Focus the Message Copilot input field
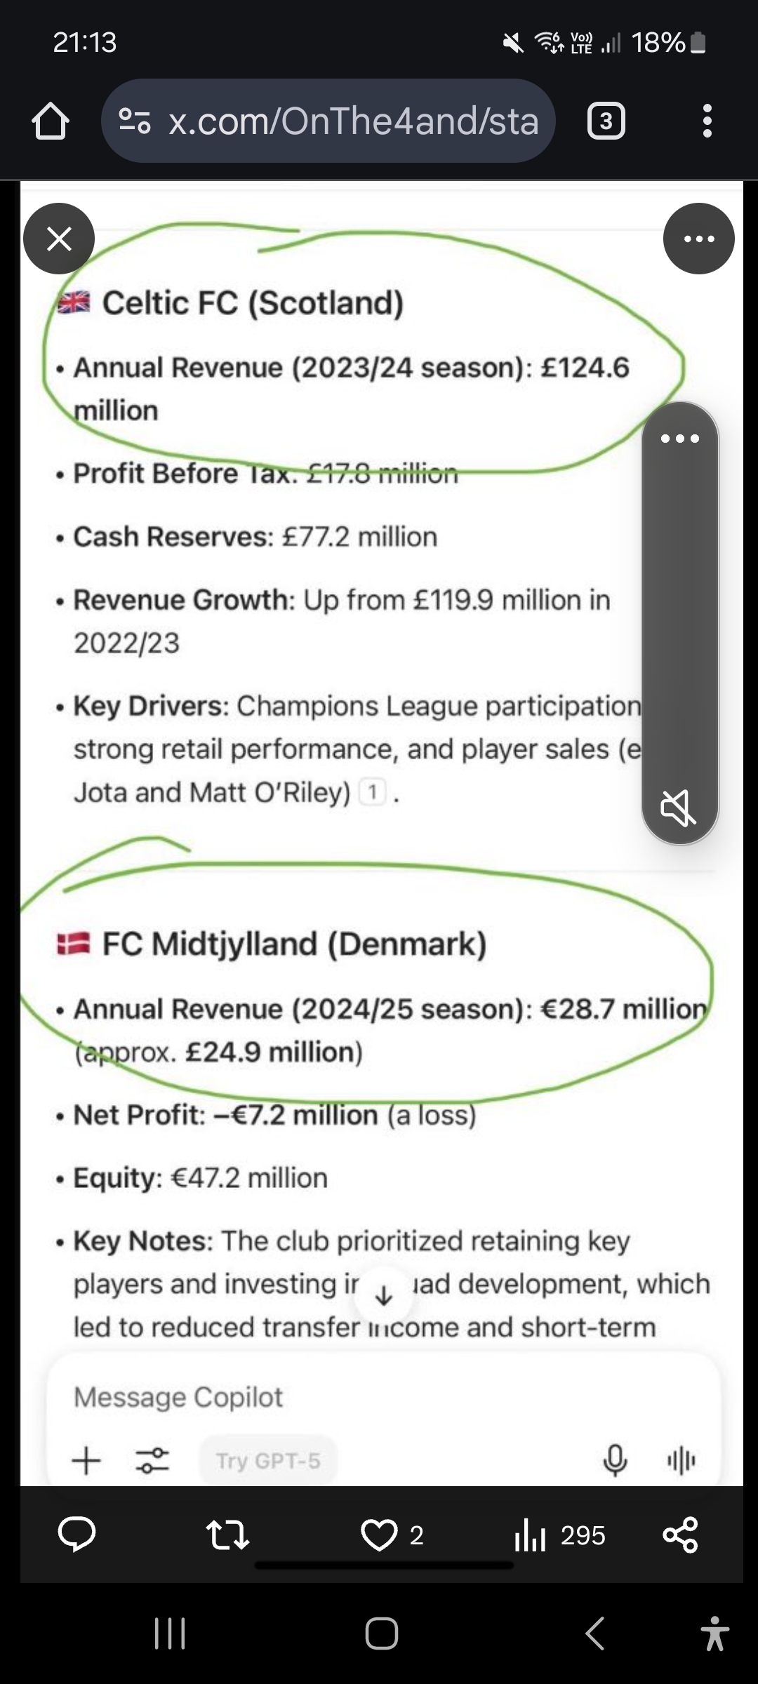The height and width of the screenshot is (1684, 758). 351,1397
